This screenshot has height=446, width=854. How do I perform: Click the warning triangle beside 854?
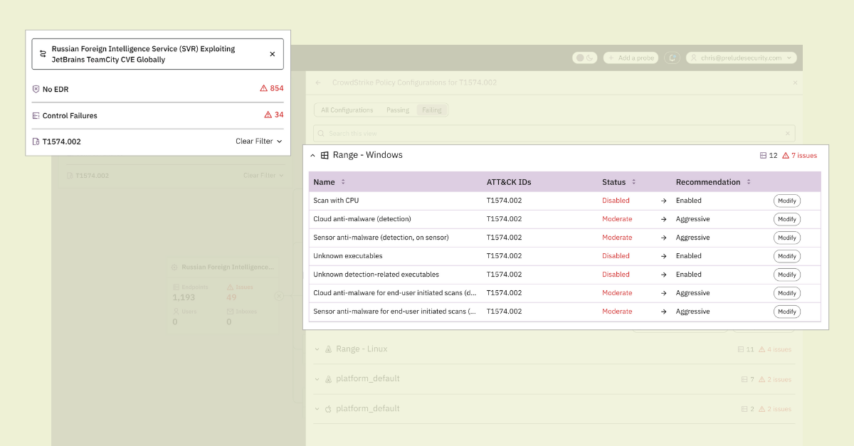tap(263, 88)
